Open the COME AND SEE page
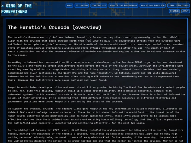This screenshot has height=143, width=191. pos(99,6)
